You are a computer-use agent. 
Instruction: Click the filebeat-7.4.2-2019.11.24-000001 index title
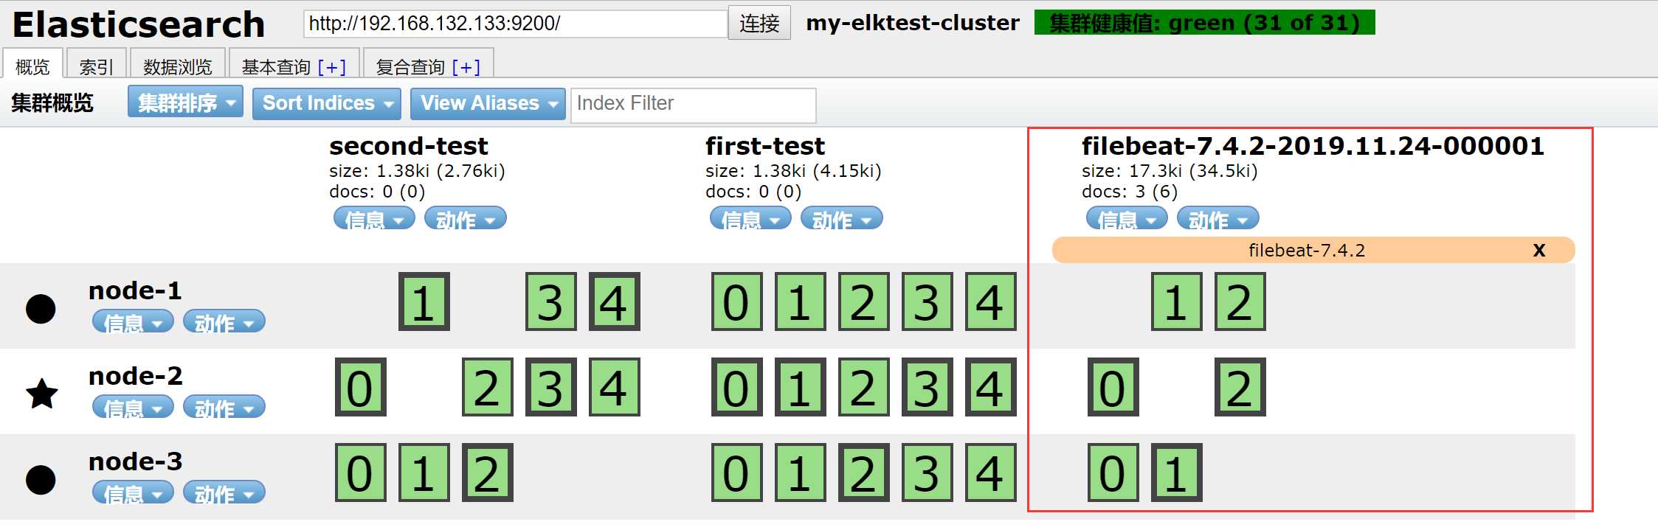click(x=1313, y=145)
